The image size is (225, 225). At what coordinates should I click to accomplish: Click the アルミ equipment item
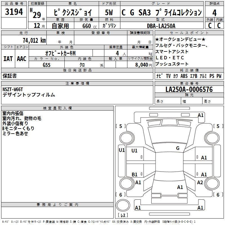(x=203, y=76)
